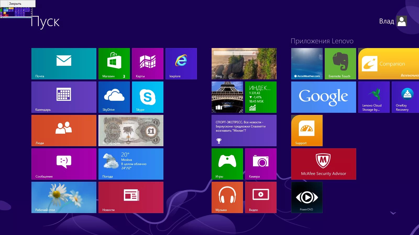Open the Почта mail tile
The height and width of the screenshot is (235, 419).
[64, 64]
